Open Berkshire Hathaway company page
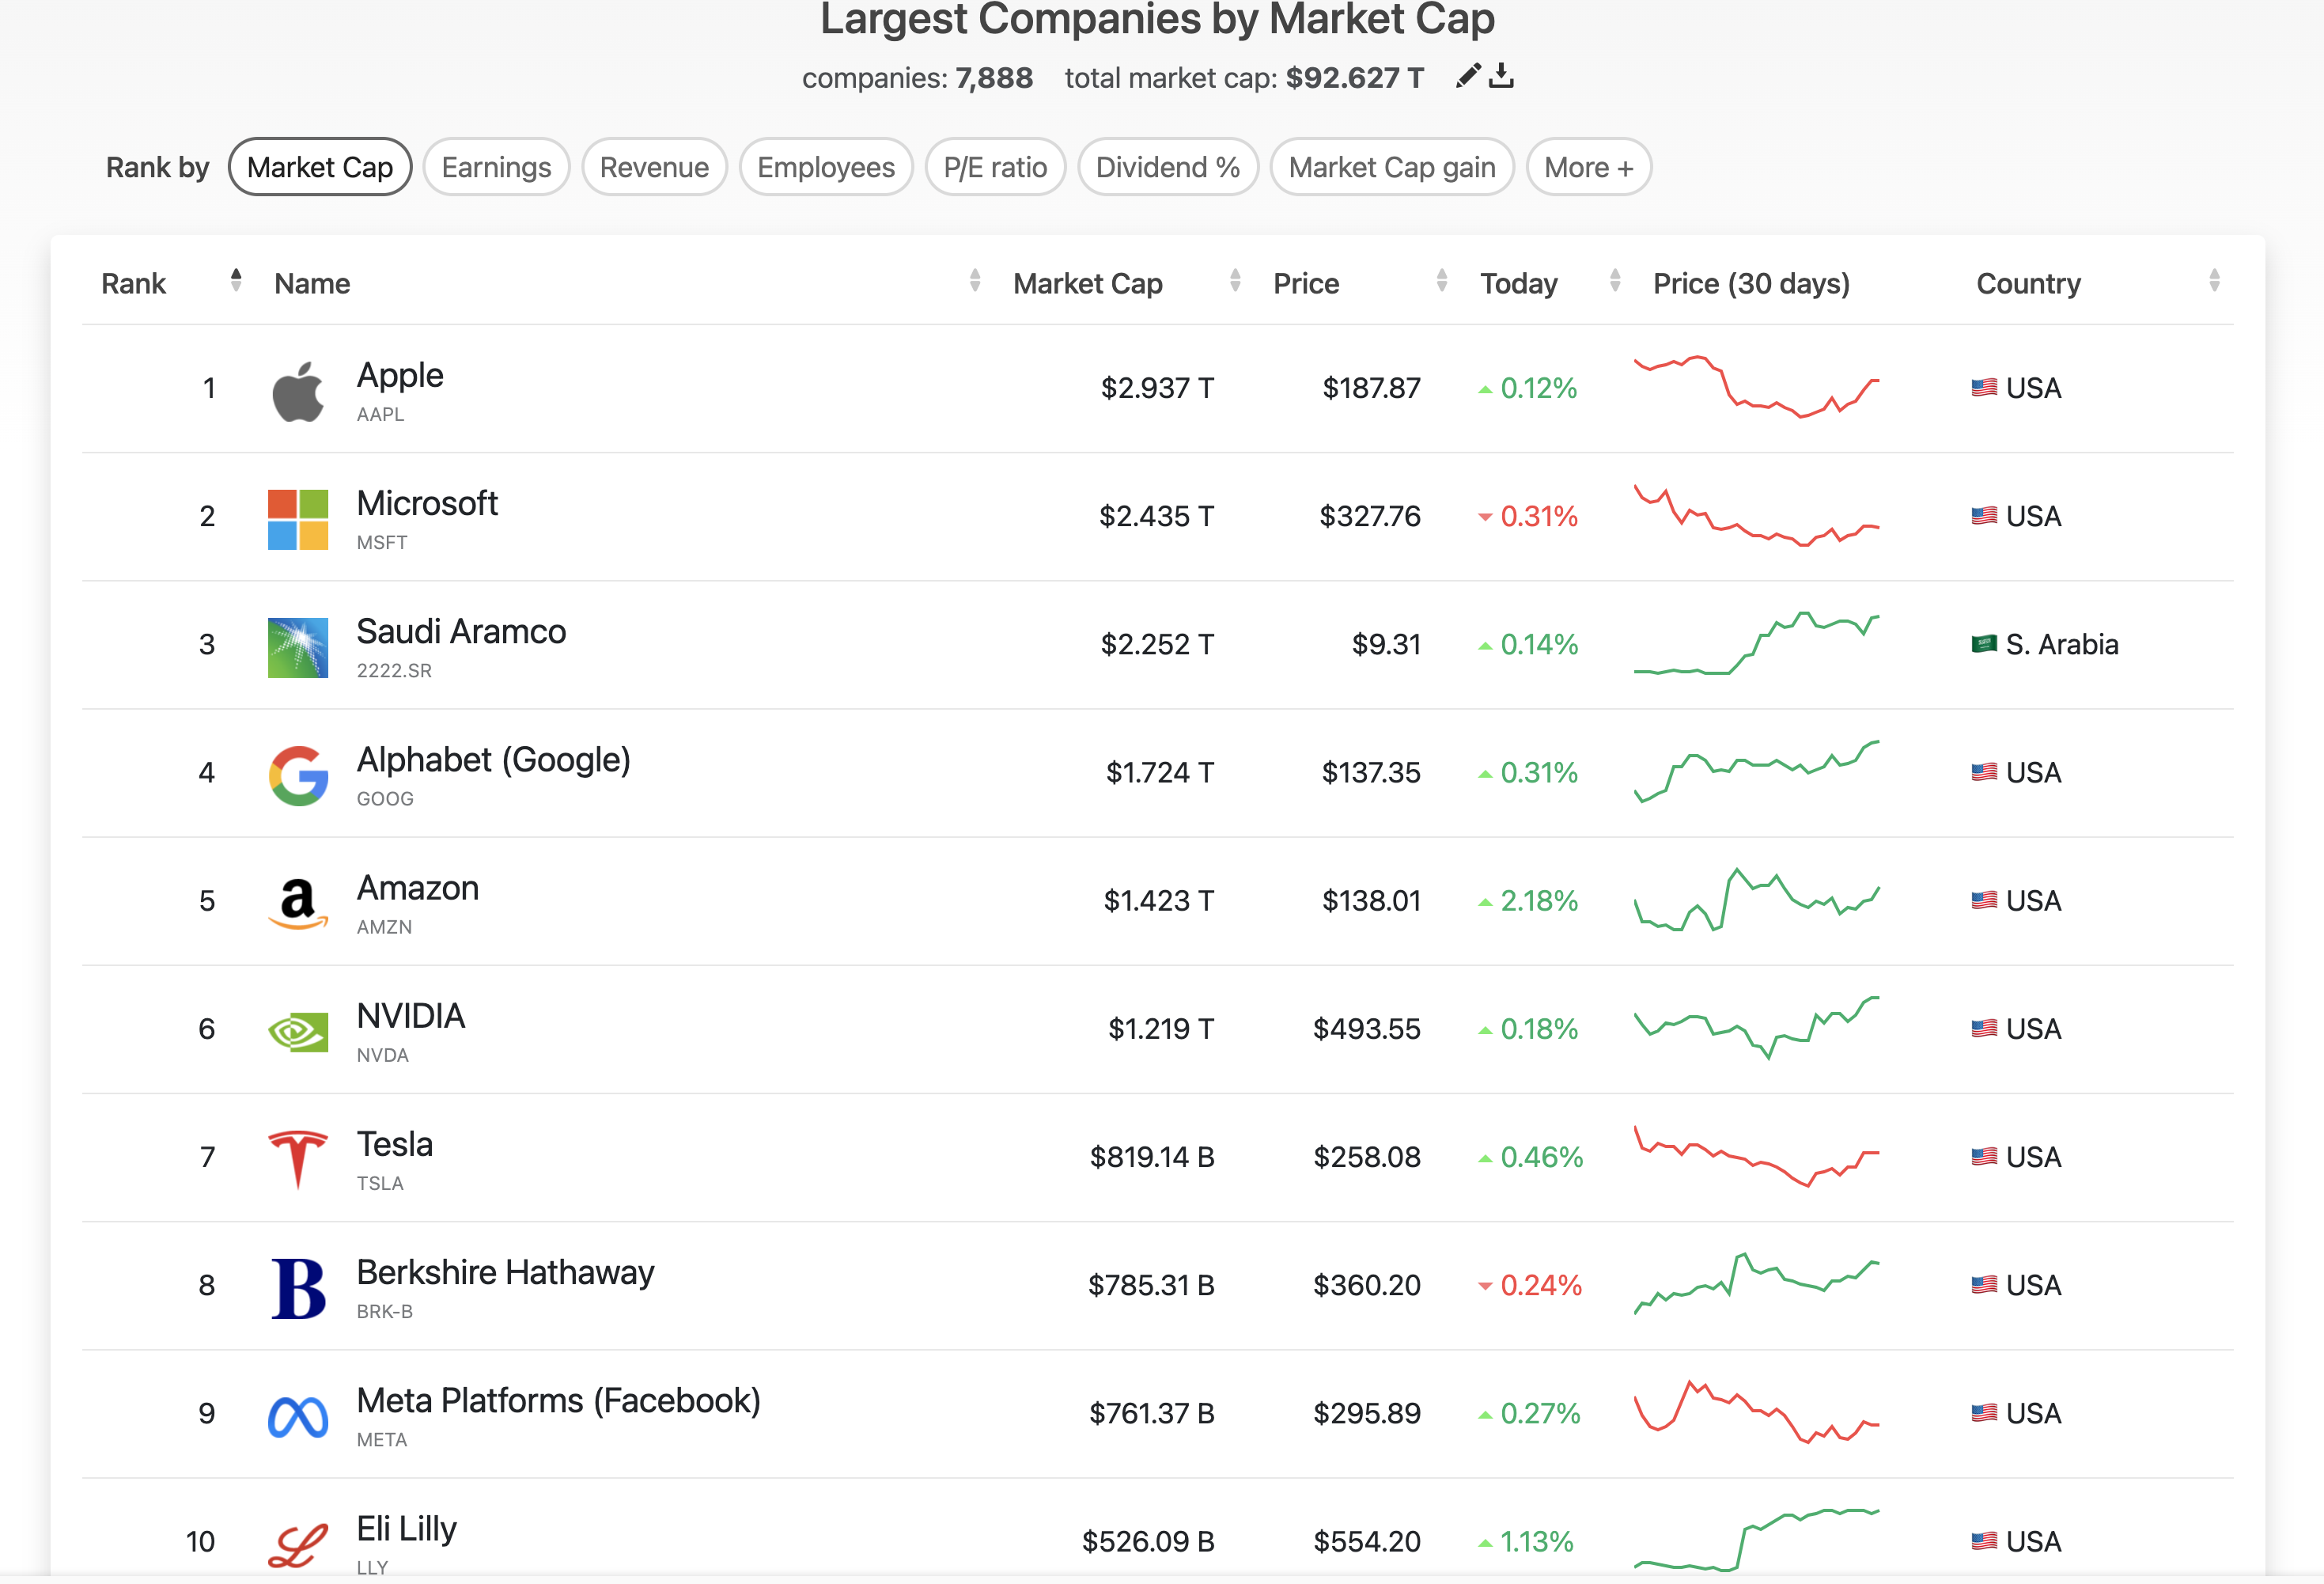 tap(505, 1273)
